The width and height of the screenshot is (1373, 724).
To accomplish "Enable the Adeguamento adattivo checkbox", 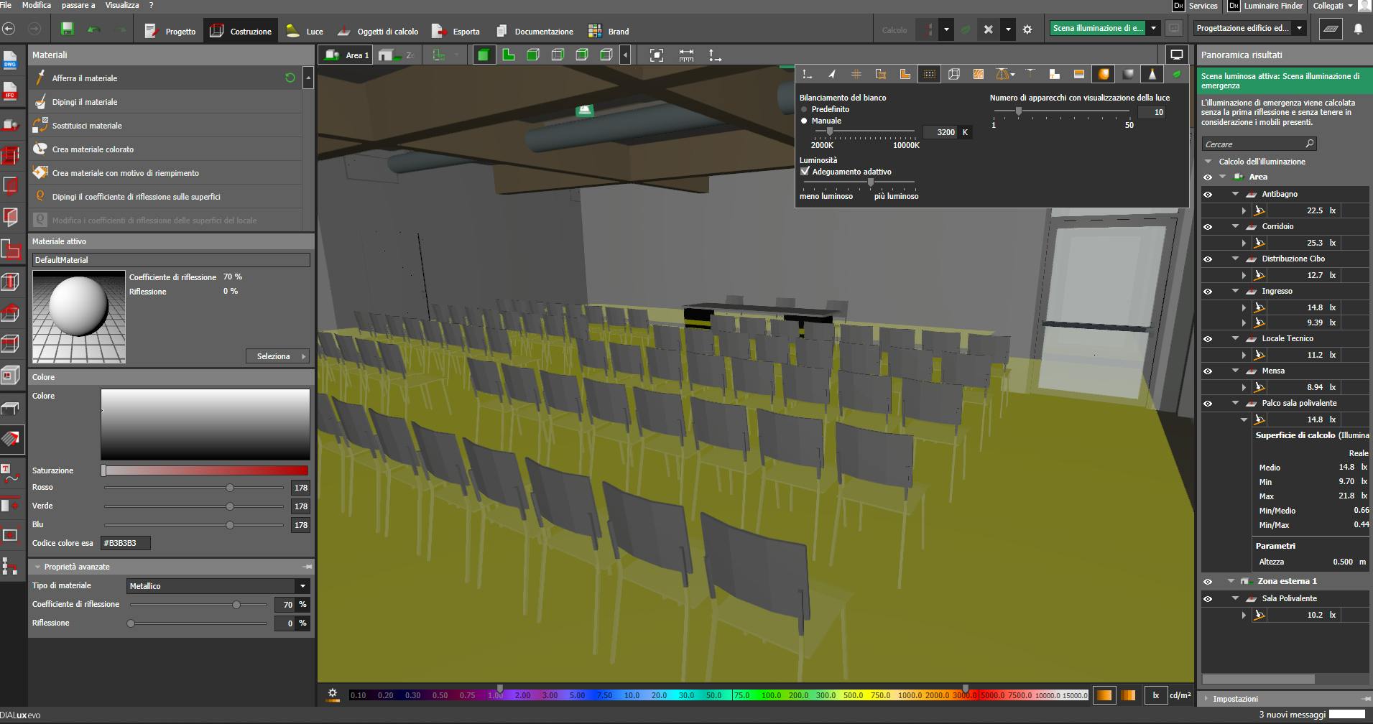I will 805,172.
